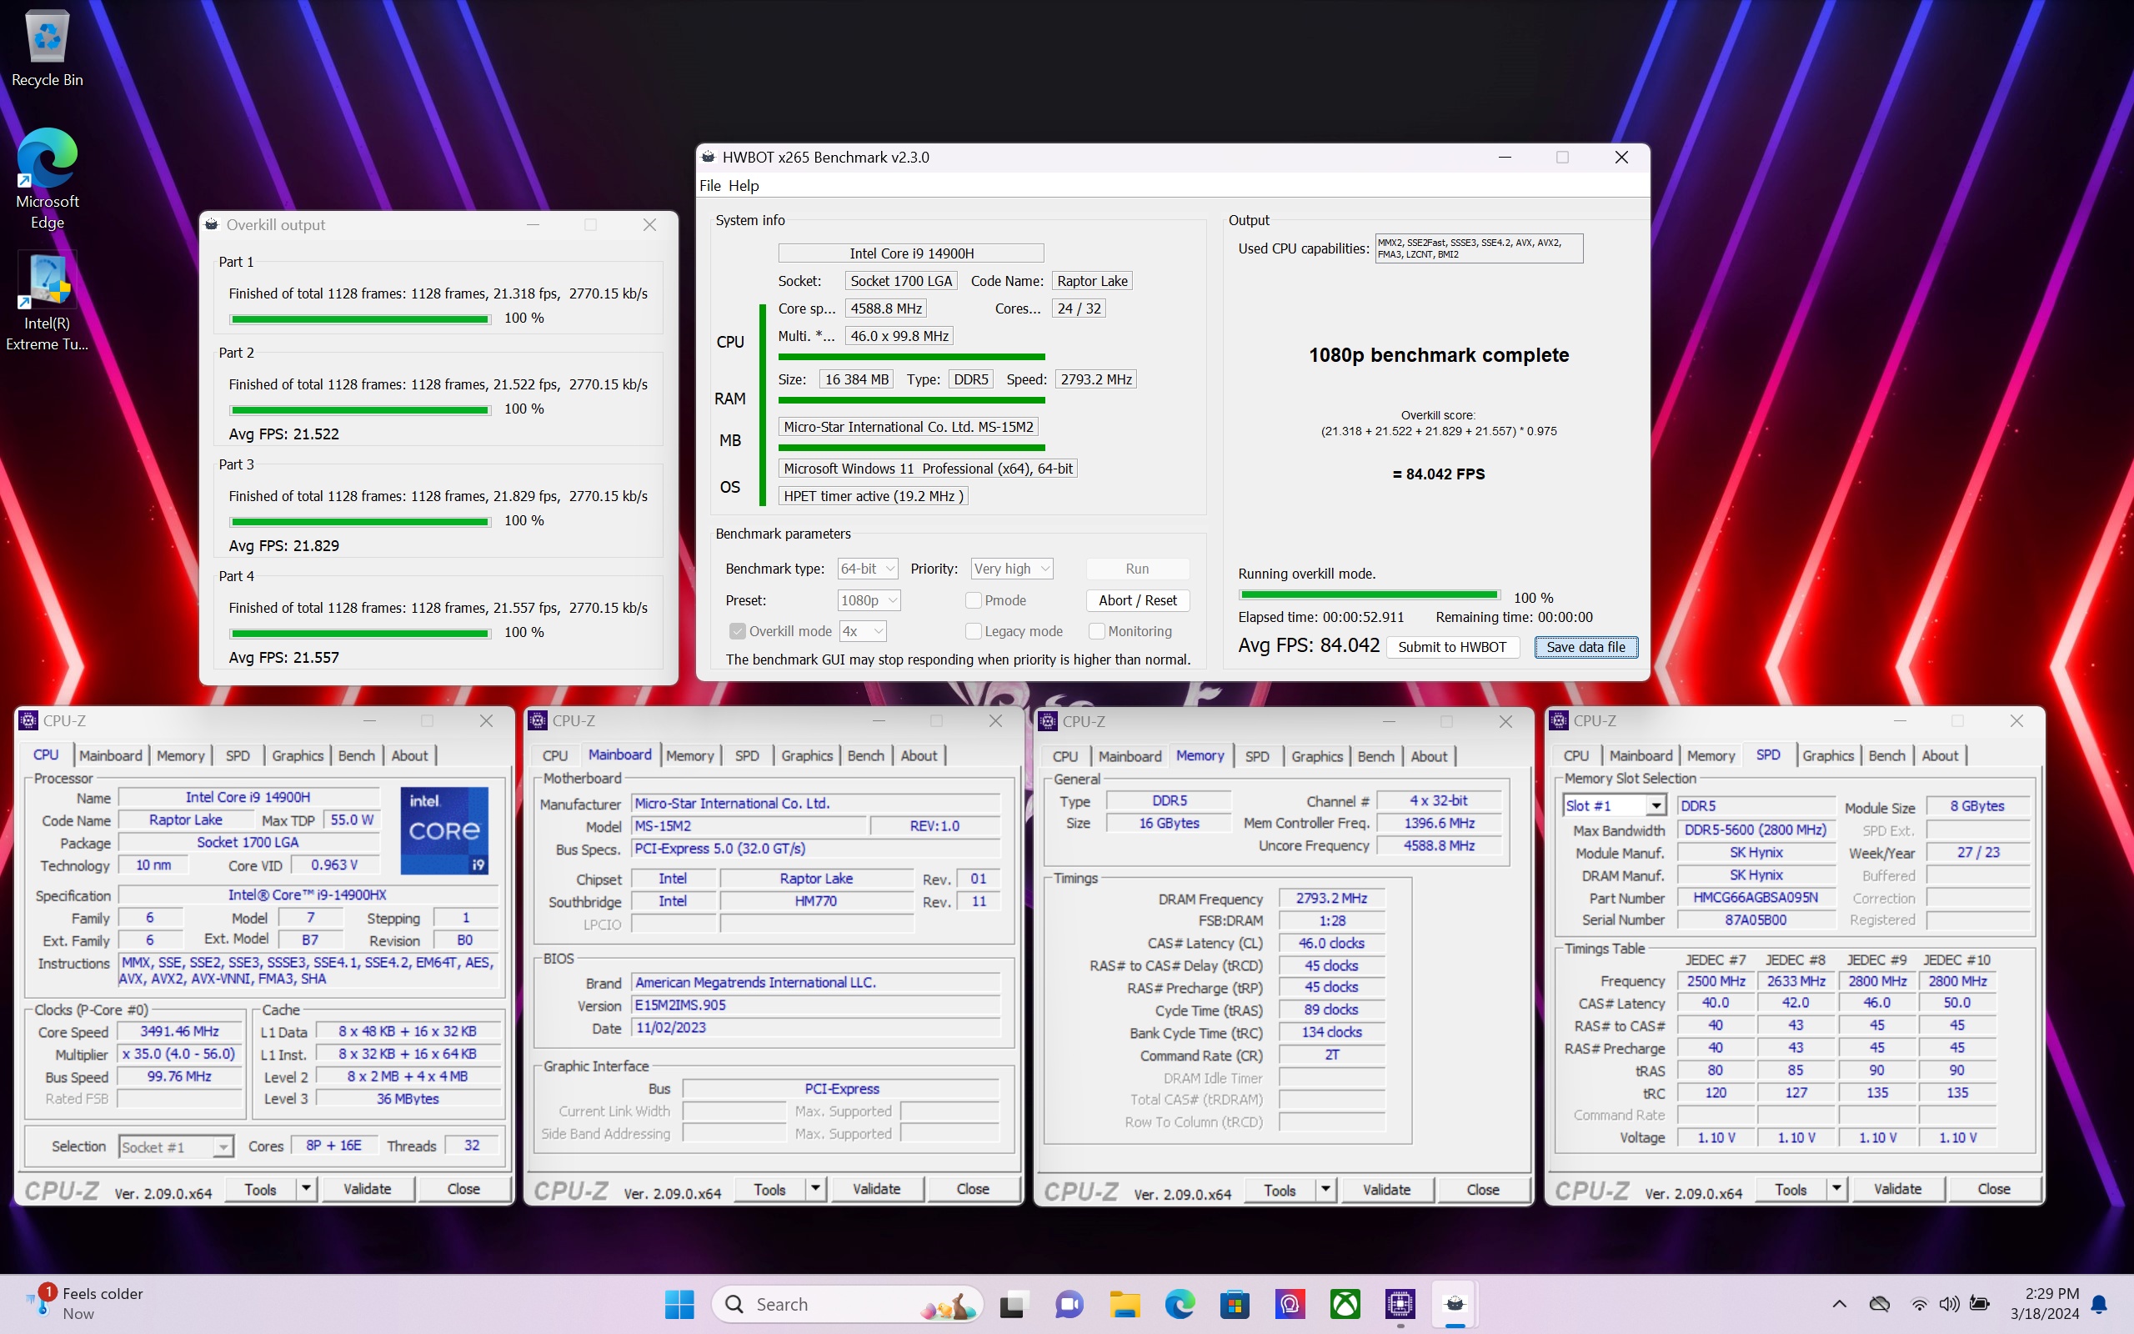Enable the Monitoring checkbox

(1097, 632)
